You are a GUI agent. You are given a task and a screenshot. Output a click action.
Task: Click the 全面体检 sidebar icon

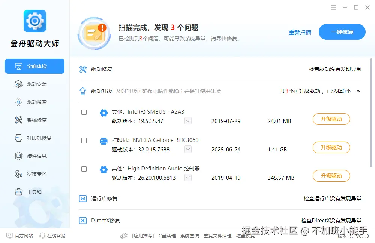(x=19, y=66)
